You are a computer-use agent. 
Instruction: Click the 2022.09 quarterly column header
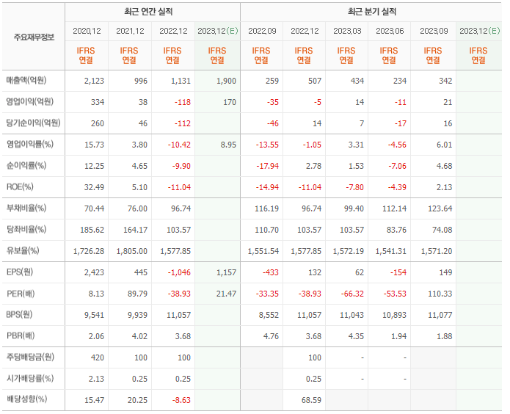262,32
